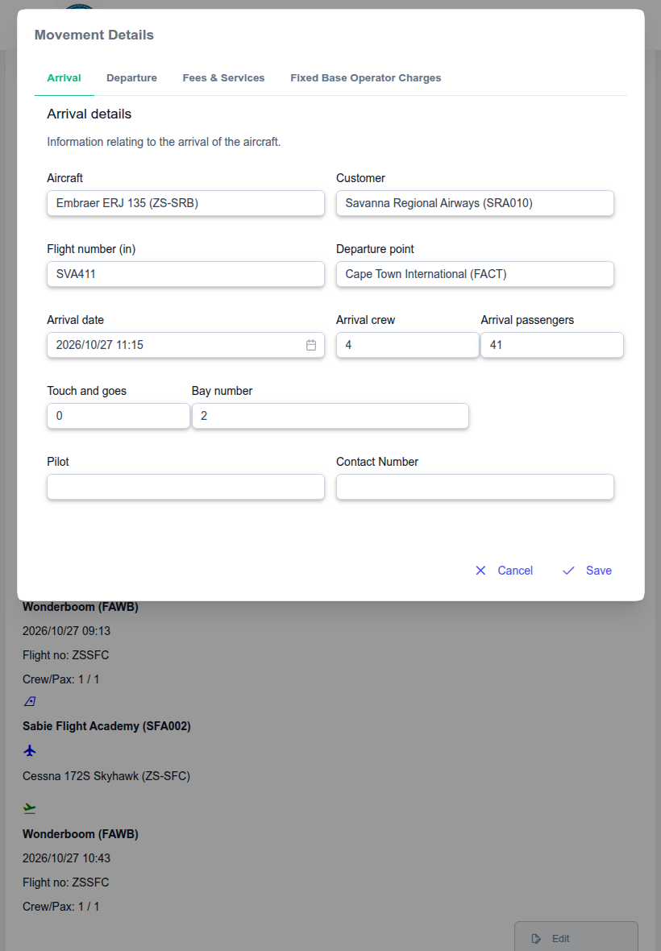The height and width of the screenshot is (951, 661).
Task: Click the Movement Details heading
Action: [94, 35]
